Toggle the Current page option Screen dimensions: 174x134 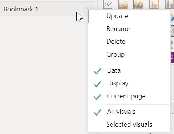click(x=129, y=96)
